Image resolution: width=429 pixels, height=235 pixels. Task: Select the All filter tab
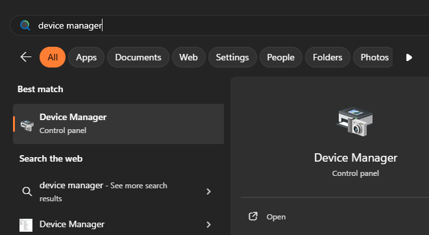(x=53, y=57)
